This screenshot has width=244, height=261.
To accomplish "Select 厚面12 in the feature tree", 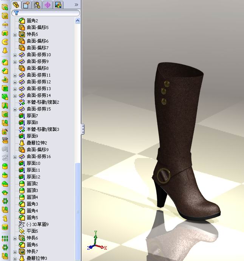I will tap(34, 177).
